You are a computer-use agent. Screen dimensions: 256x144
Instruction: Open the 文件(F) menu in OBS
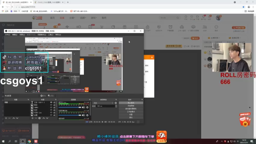[x=7, y=35]
